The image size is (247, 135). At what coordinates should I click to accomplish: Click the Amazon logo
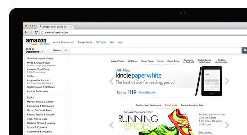36,42
